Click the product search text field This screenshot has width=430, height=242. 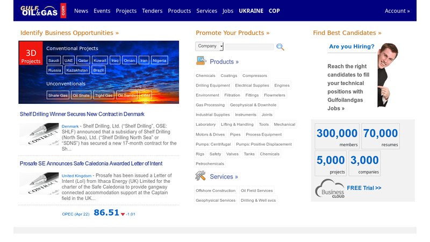[249, 47]
